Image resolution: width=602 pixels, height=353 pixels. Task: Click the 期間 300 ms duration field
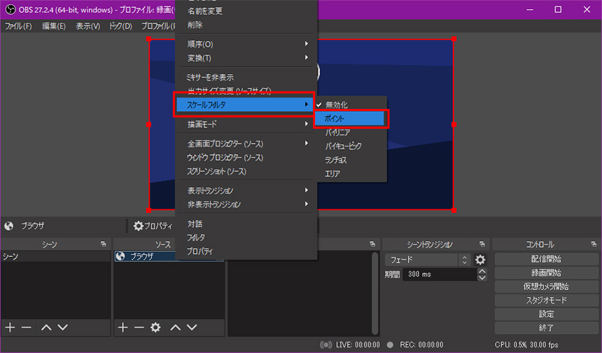tap(438, 274)
